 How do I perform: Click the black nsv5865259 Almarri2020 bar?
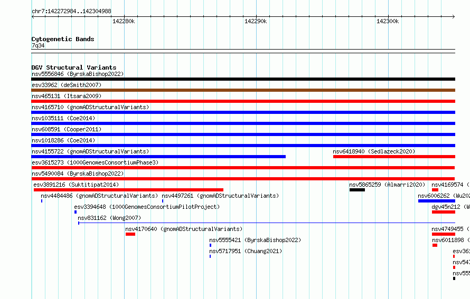click(x=358, y=190)
